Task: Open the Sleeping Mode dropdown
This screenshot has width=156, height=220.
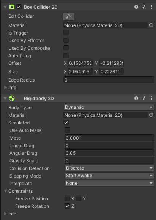Action: tap(109, 176)
